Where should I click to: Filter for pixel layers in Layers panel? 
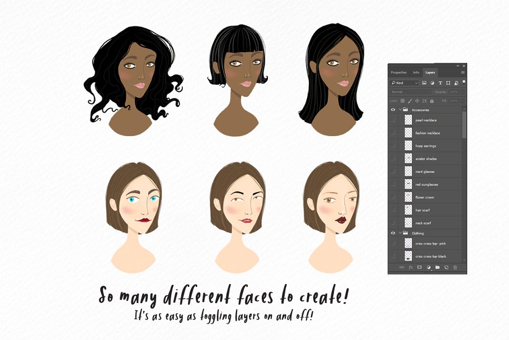coord(424,83)
